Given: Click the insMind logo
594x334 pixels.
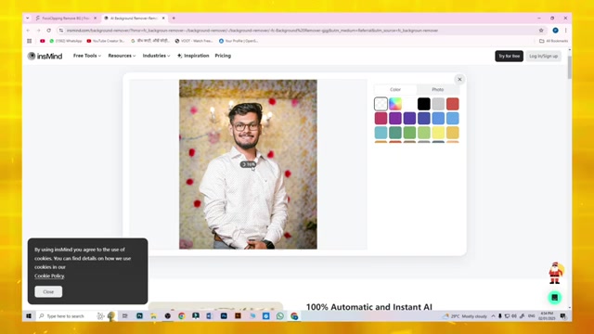Looking at the screenshot, I should coord(45,56).
